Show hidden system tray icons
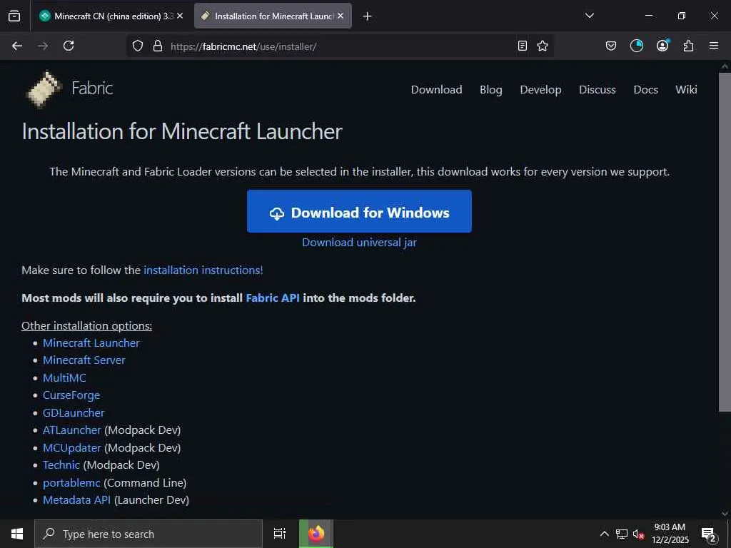731x548 pixels. click(x=604, y=534)
